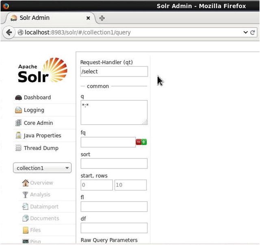This screenshot has height=245, width=260.
Task: Open the Analysis page link
Action: (40, 195)
